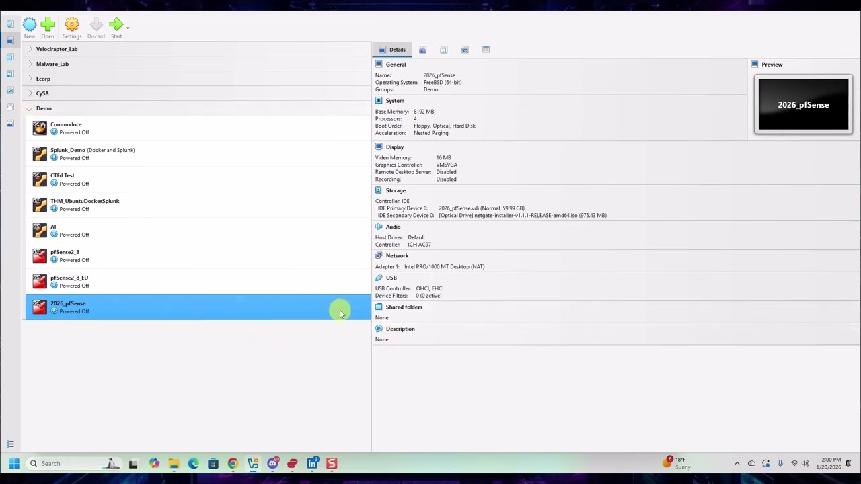Expand the Malware_Lab group
Image resolution: width=861 pixels, height=484 pixels.
pos(30,64)
